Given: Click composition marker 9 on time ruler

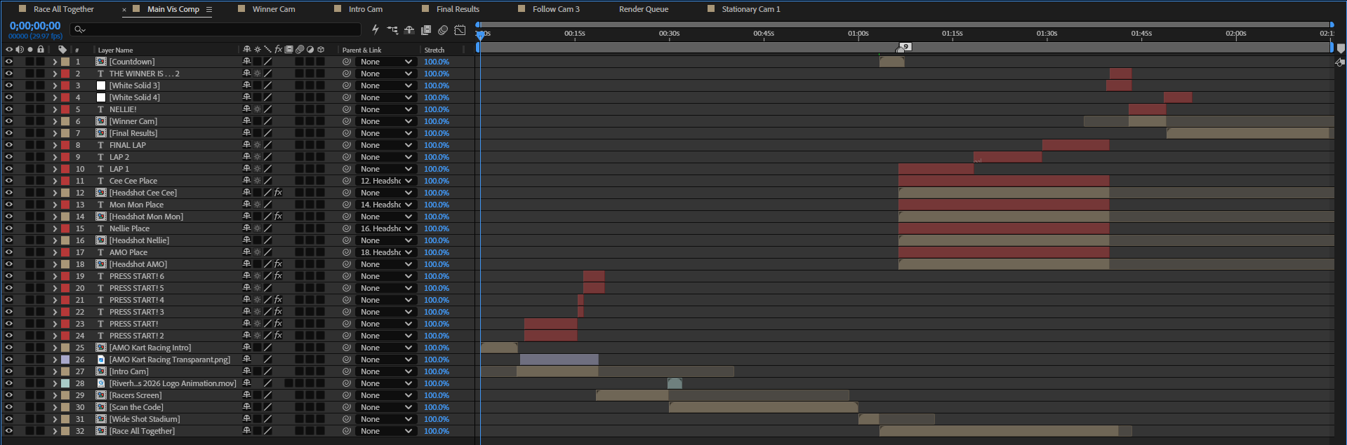Looking at the screenshot, I should [905, 47].
